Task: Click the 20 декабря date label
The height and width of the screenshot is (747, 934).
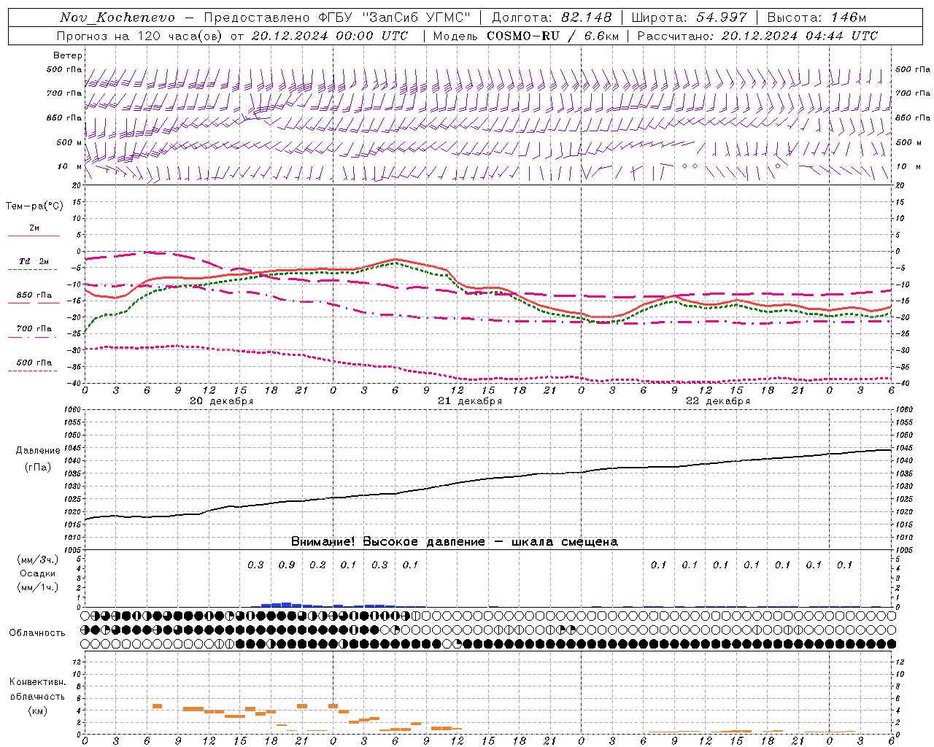Action: 222,401
